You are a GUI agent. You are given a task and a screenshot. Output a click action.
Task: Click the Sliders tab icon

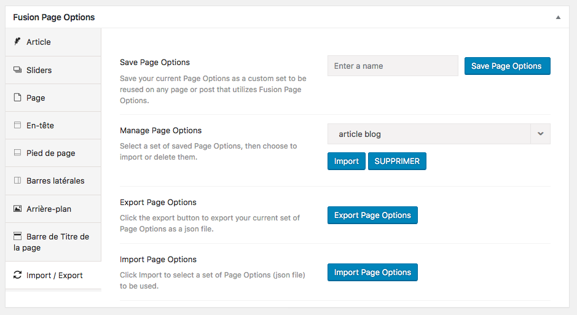[17, 70]
